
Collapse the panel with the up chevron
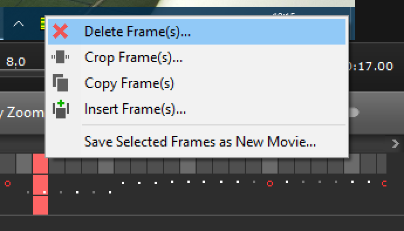click(18, 24)
